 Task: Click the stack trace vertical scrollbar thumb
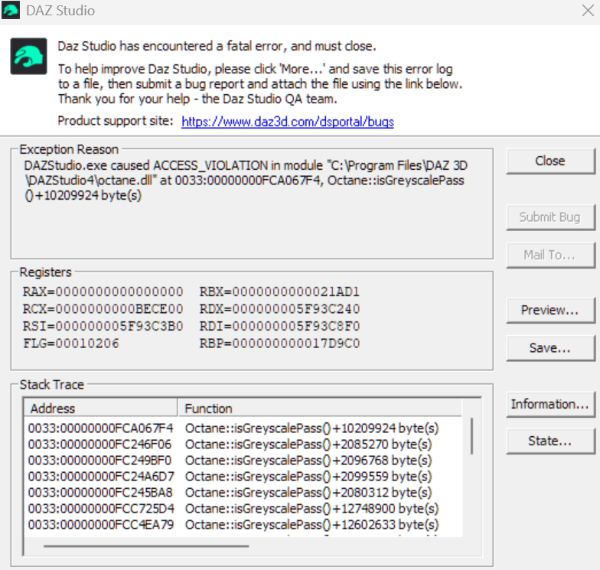[x=471, y=436]
